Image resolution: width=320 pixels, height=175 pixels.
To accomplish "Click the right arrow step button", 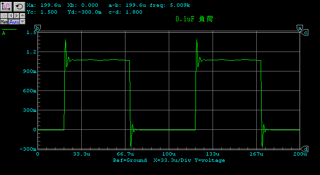I will coord(17,16).
